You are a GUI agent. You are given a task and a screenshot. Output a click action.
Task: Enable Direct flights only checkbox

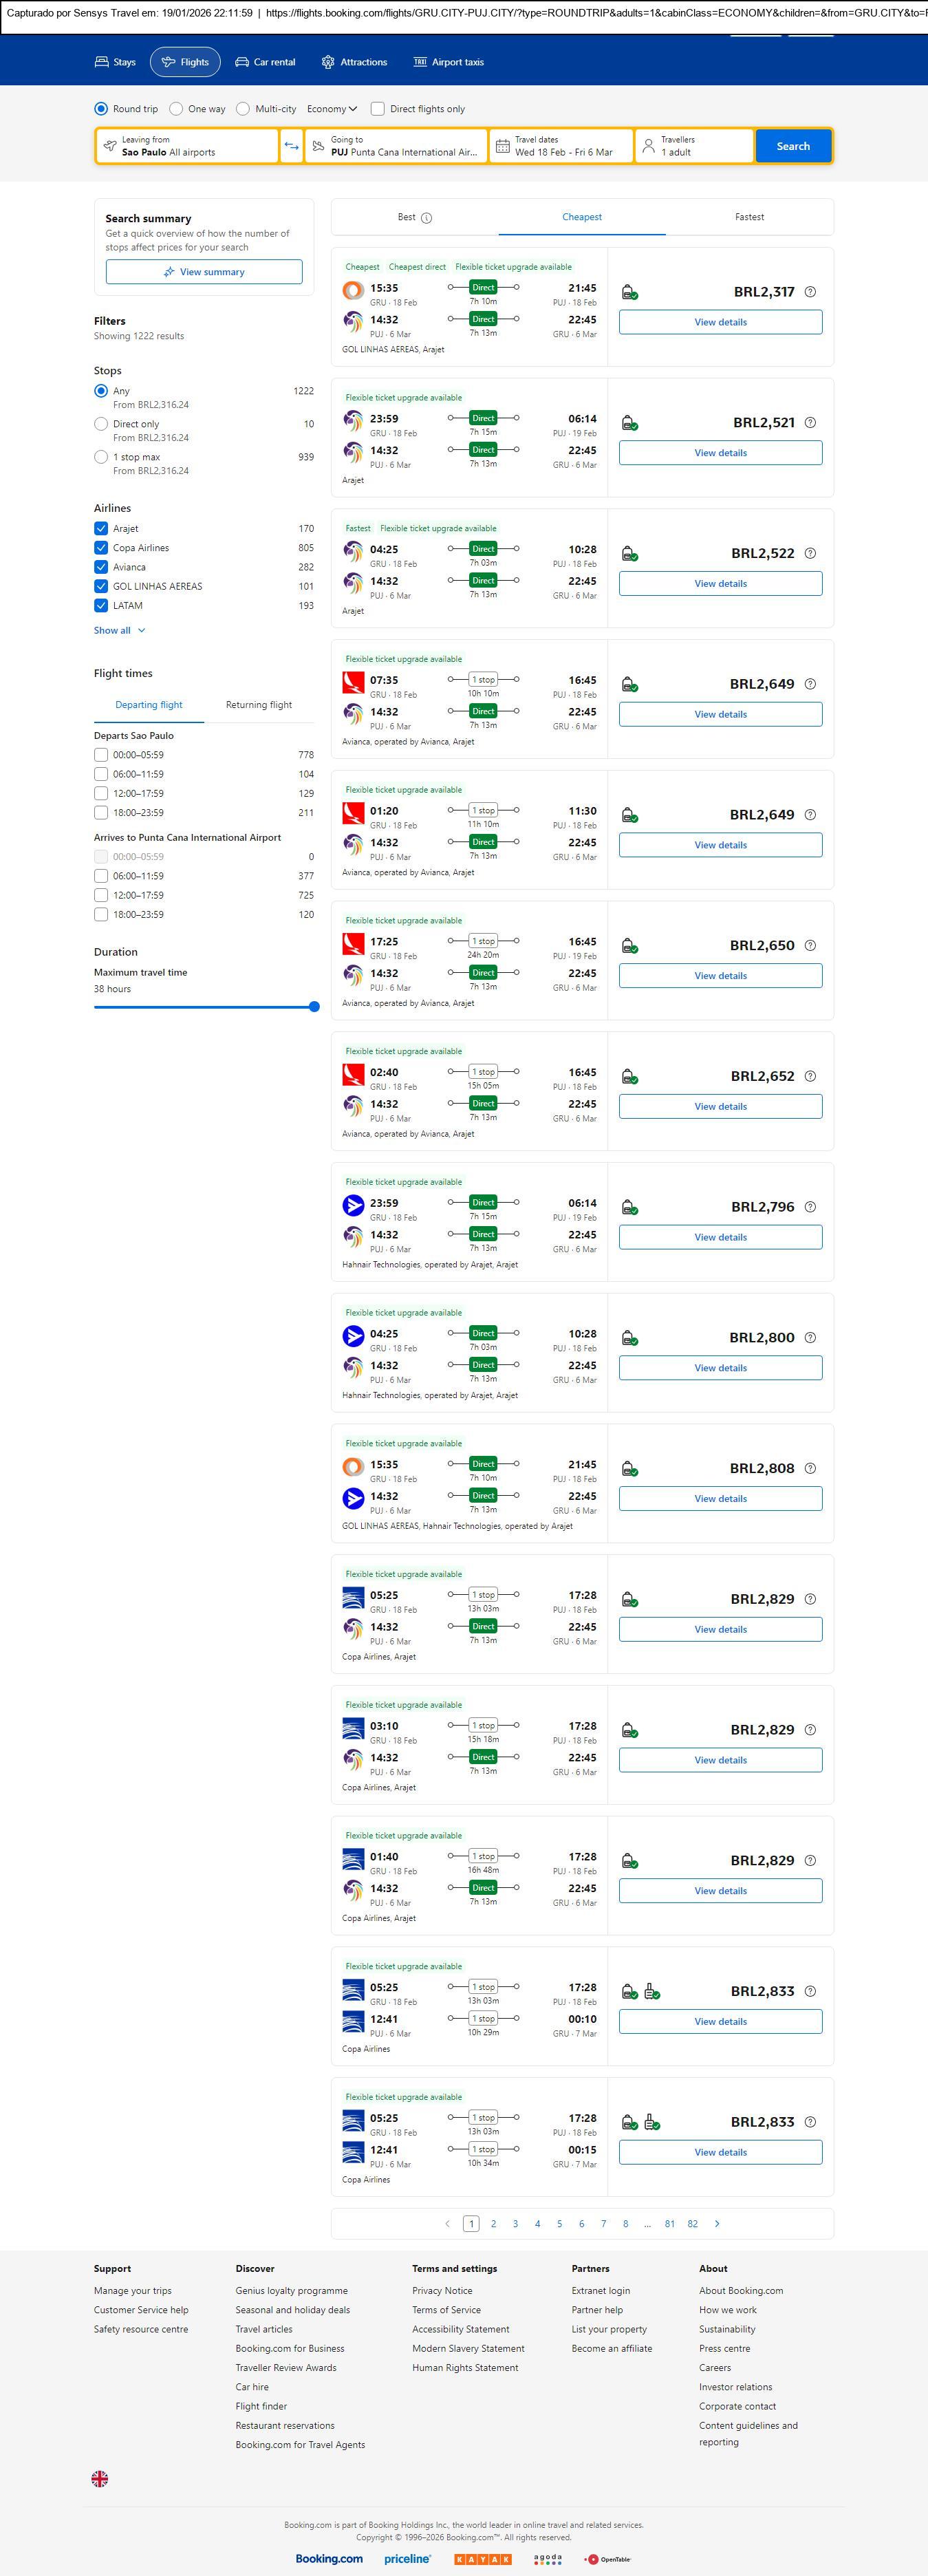point(378,109)
